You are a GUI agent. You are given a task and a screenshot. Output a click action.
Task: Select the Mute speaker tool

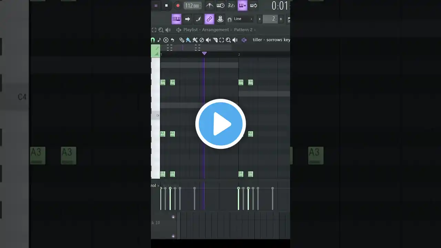pos(208,40)
